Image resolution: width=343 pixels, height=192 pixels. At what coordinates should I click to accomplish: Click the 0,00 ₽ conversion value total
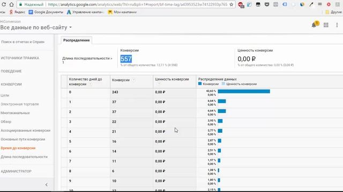247,59
